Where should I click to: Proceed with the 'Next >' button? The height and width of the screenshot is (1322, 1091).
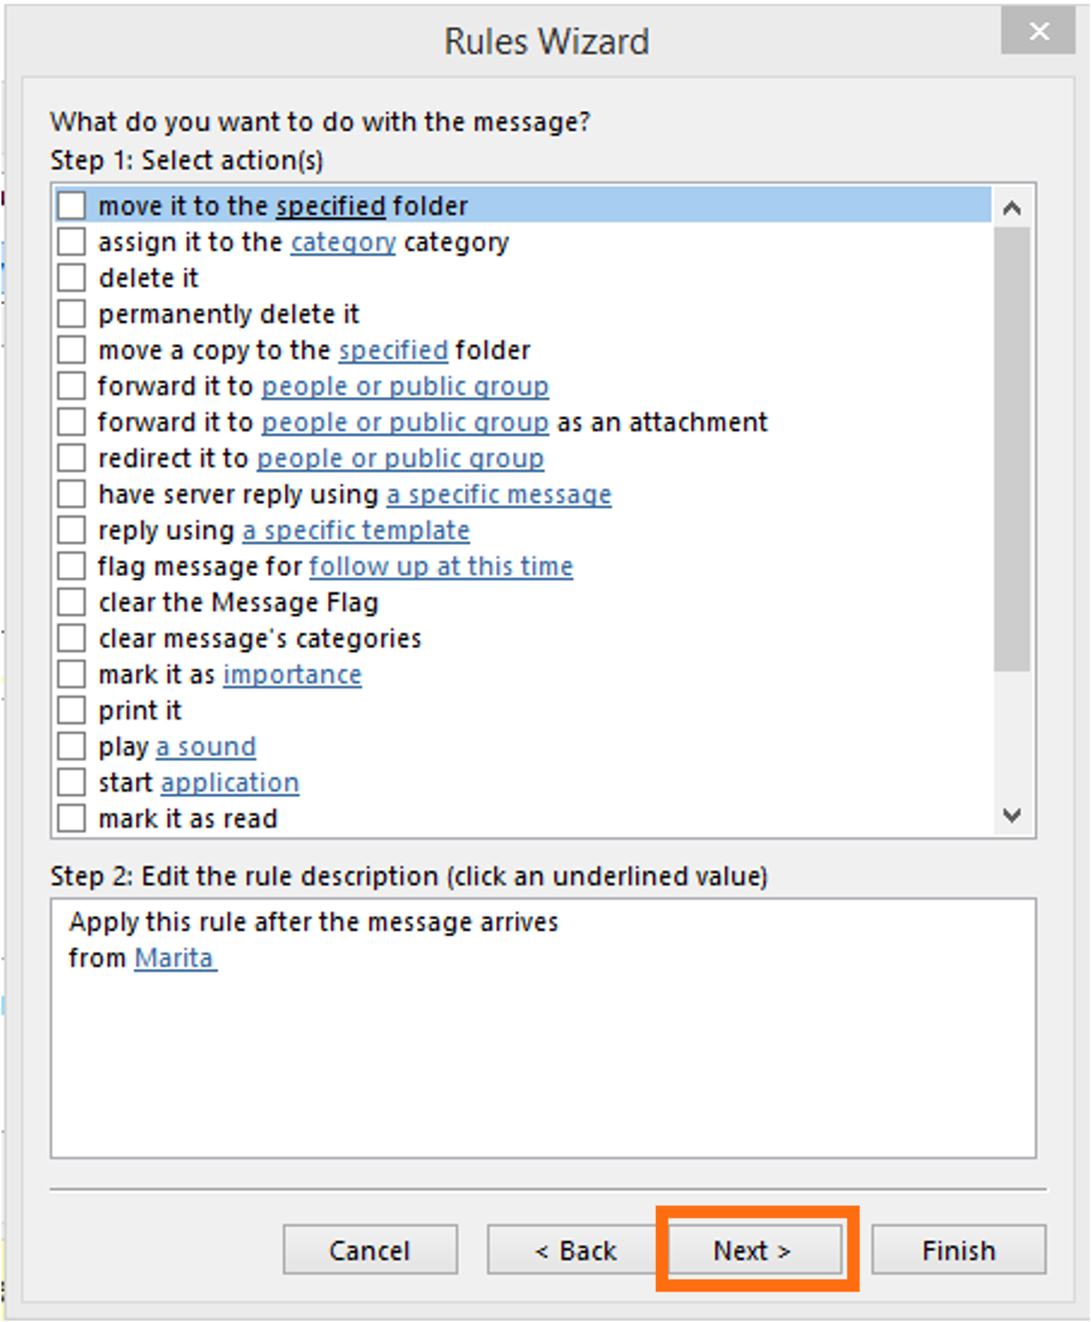[x=755, y=1250]
